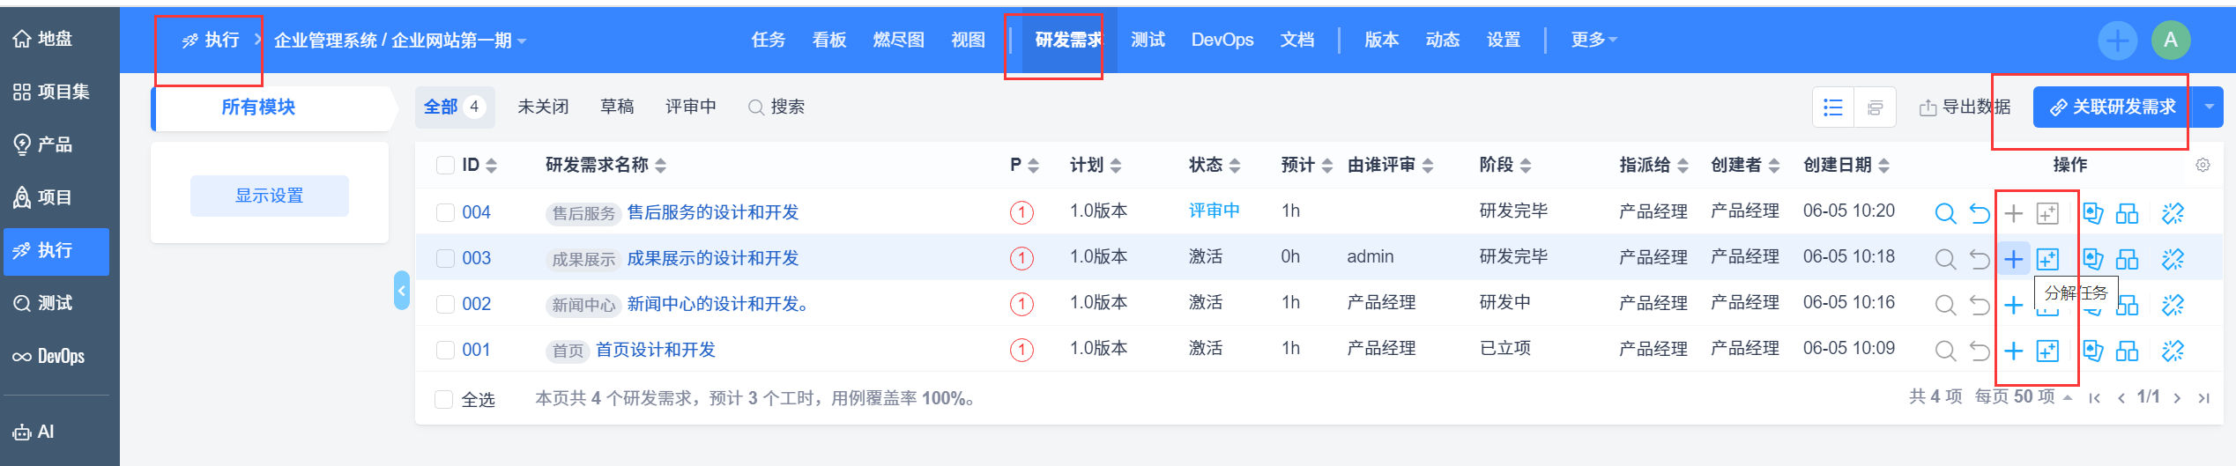
Task: Click the 显示设置 button
Action: [270, 196]
